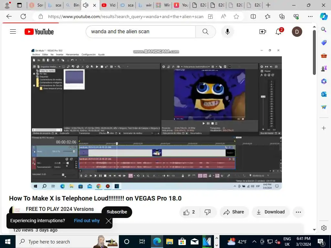This screenshot has height=248, width=331.
Task: Open the browser profile icon
Action: pos(8,5)
